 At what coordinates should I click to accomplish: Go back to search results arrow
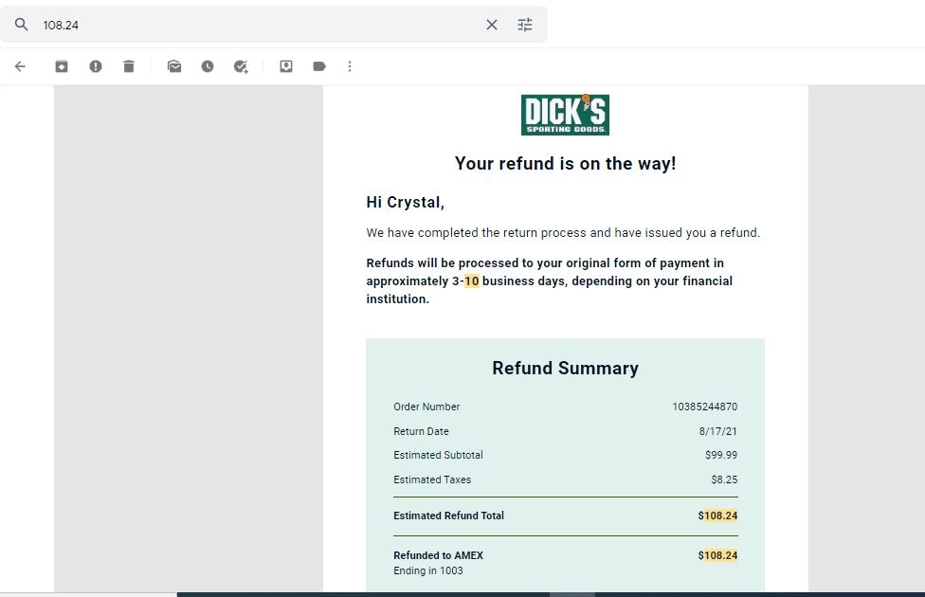point(20,66)
